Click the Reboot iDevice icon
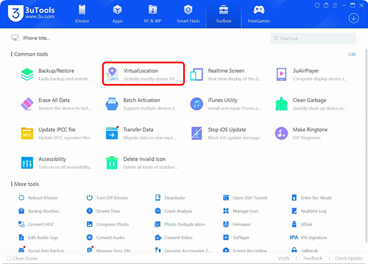Viewport: 368px width, 264px height. (21, 198)
